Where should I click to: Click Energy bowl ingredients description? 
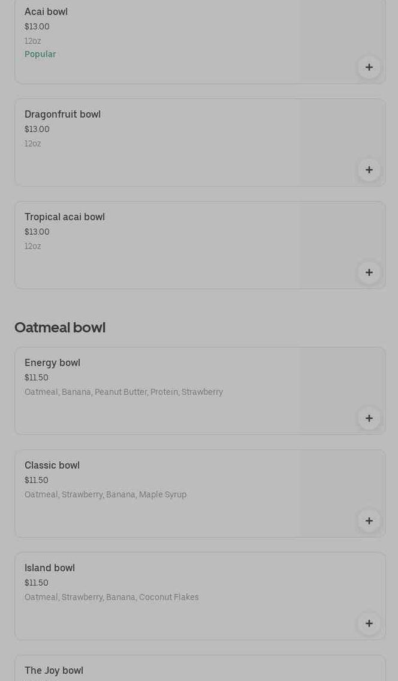123,392
